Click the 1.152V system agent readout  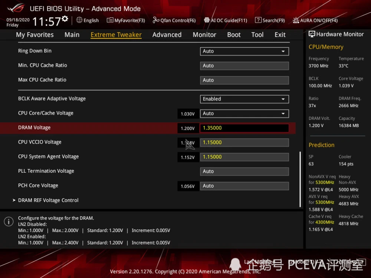click(188, 158)
